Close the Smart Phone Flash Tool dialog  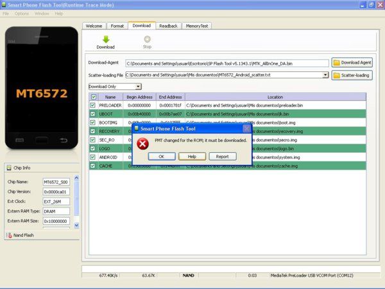(x=246, y=128)
